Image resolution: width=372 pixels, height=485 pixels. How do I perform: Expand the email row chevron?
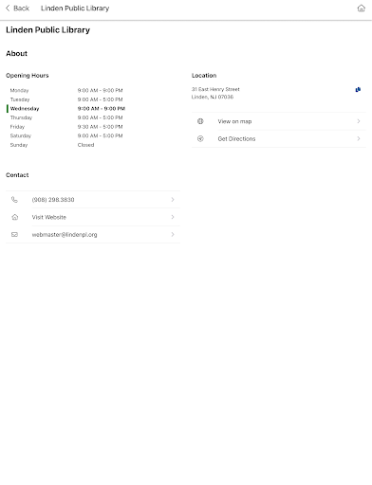point(173,235)
